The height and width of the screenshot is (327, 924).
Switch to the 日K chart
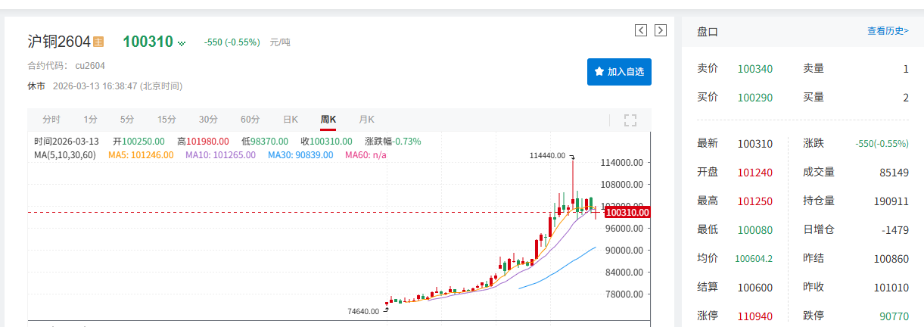[291, 120]
